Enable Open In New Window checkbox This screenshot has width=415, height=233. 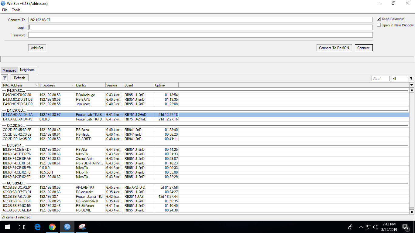click(x=379, y=25)
